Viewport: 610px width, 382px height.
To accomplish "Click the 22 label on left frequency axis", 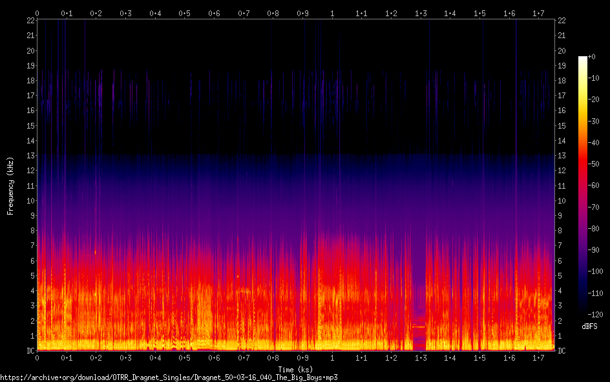I will pos(29,21).
